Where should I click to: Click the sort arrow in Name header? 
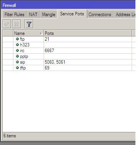(x=41, y=33)
